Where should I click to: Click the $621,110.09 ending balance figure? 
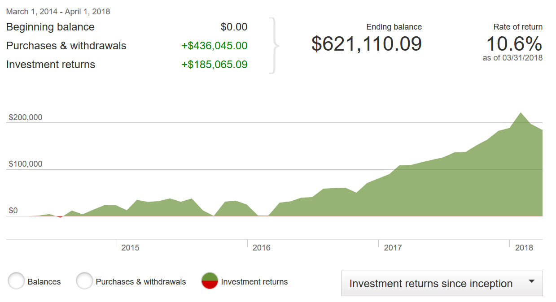tap(367, 44)
